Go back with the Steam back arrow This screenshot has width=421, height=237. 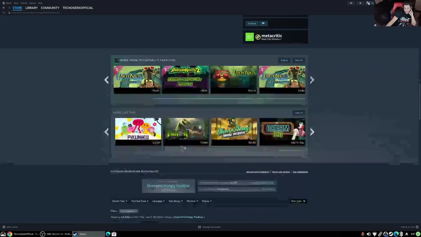pyautogui.click(x=3, y=8)
